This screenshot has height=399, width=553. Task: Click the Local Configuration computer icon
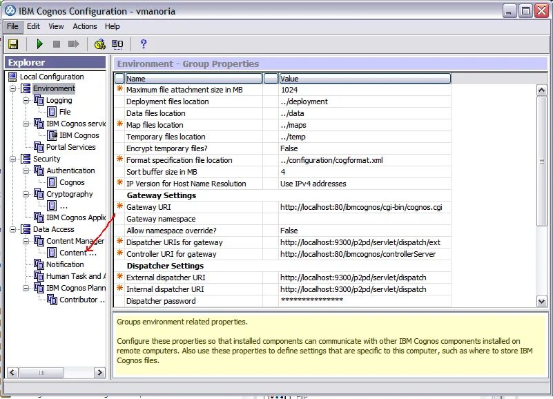click(12, 77)
